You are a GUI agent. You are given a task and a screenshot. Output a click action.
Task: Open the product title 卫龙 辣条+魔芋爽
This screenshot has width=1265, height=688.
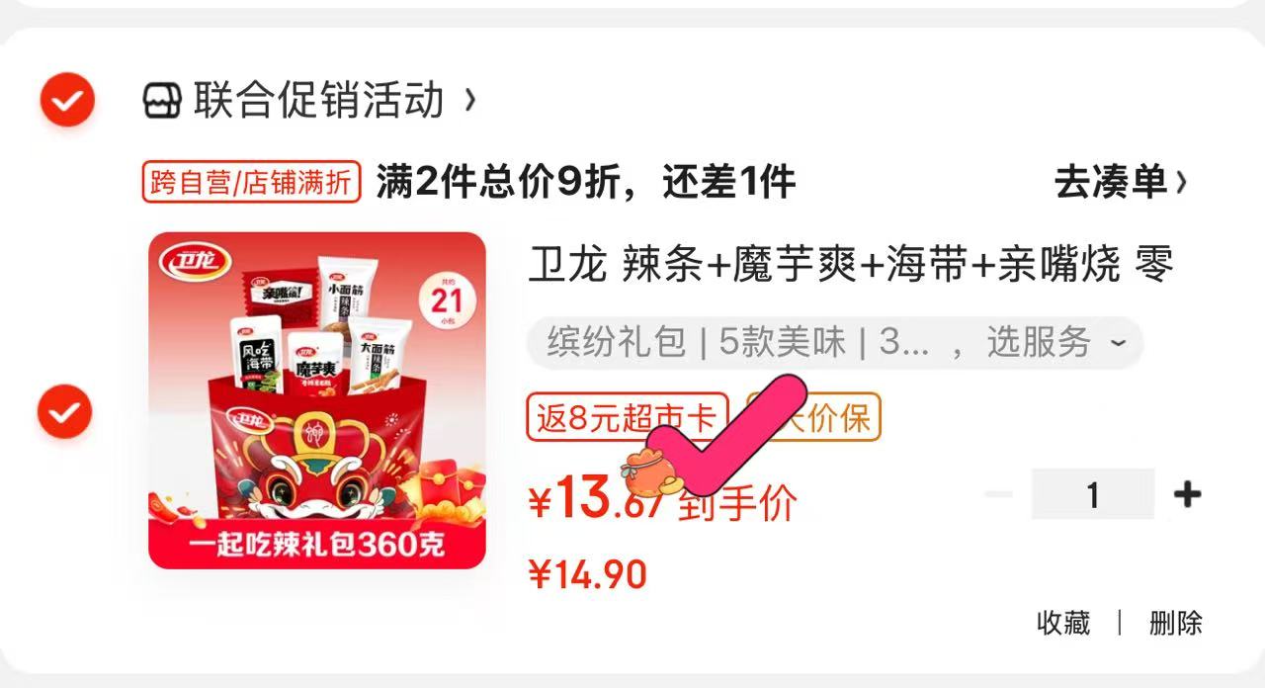coord(852,264)
